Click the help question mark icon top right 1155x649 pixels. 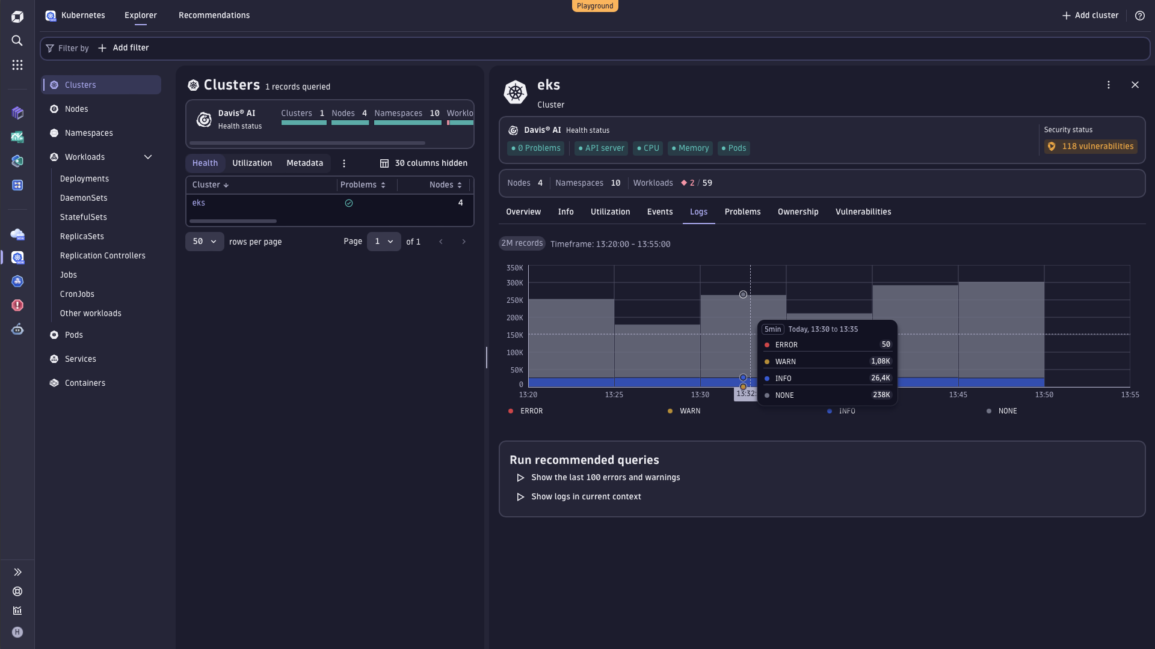pyautogui.click(x=1140, y=16)
